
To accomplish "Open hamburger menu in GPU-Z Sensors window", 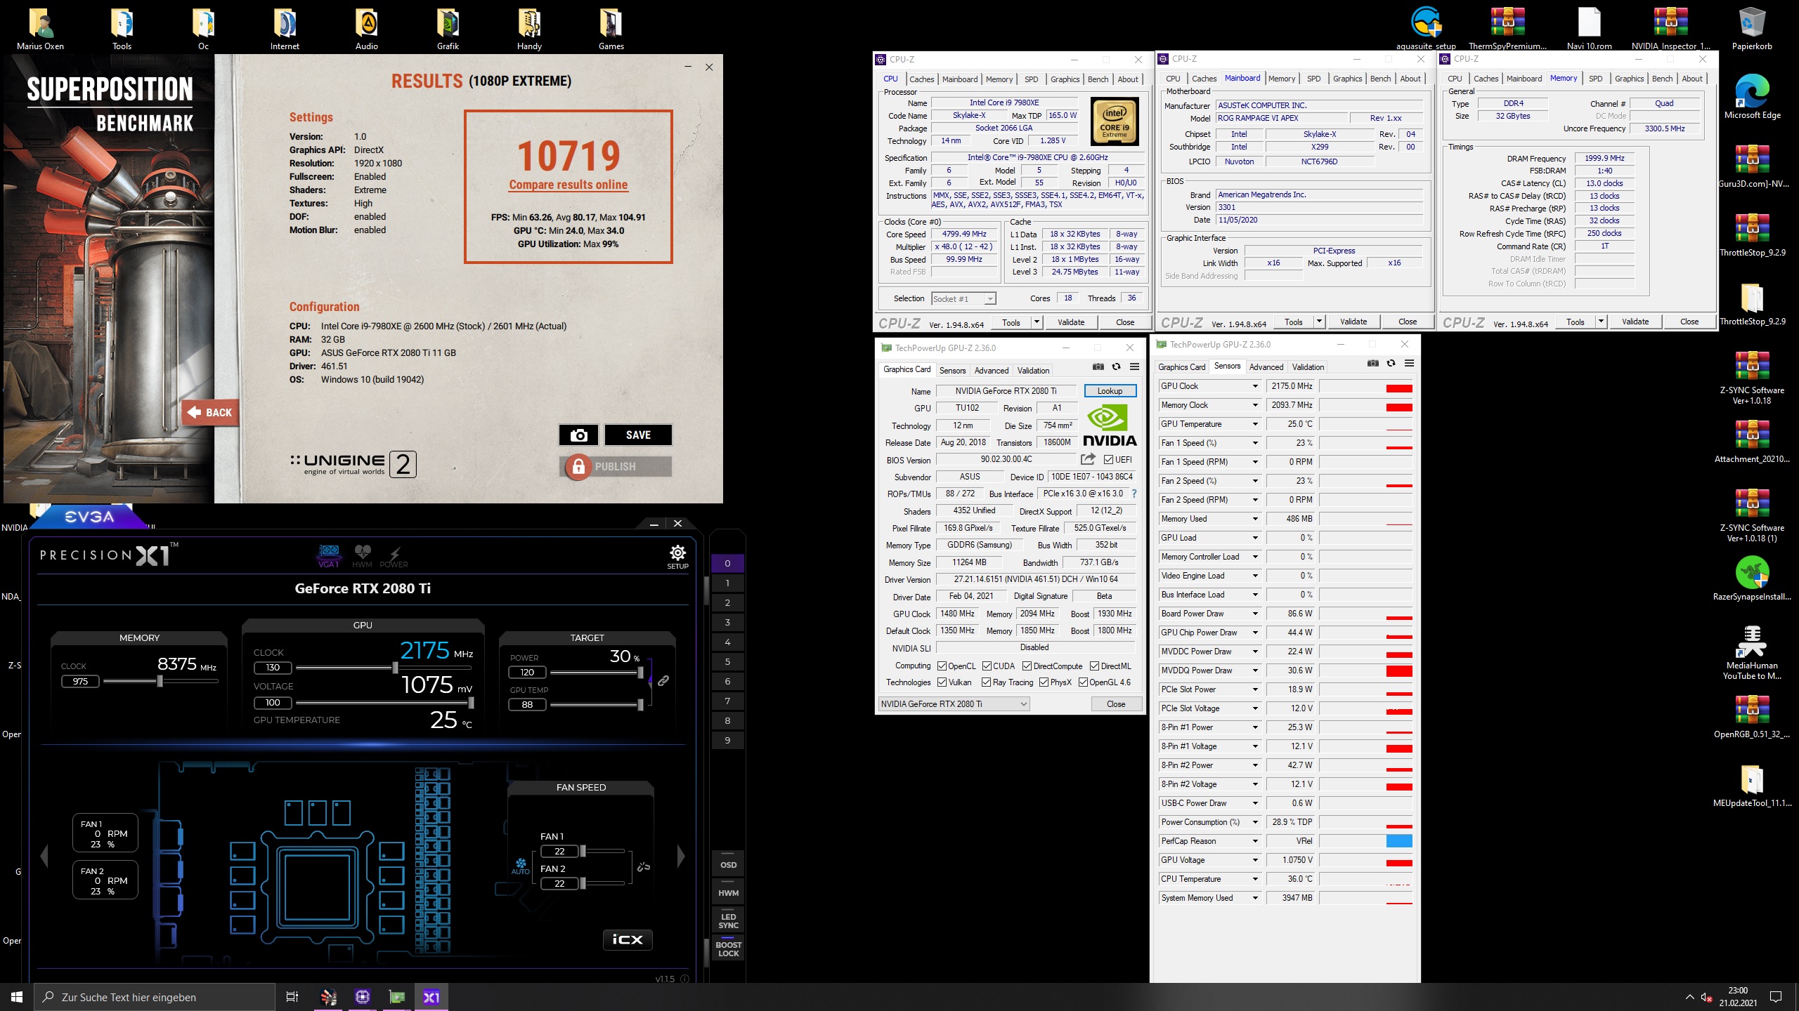I will point(1409,363).
